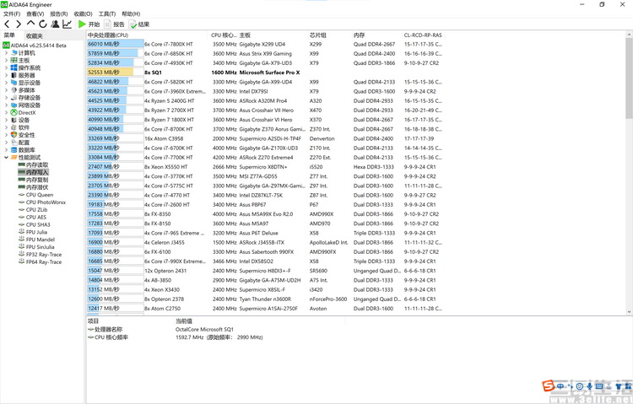Select DirectX tree item
The width and height of the screenshot is (633, 404).
[24, 112]
